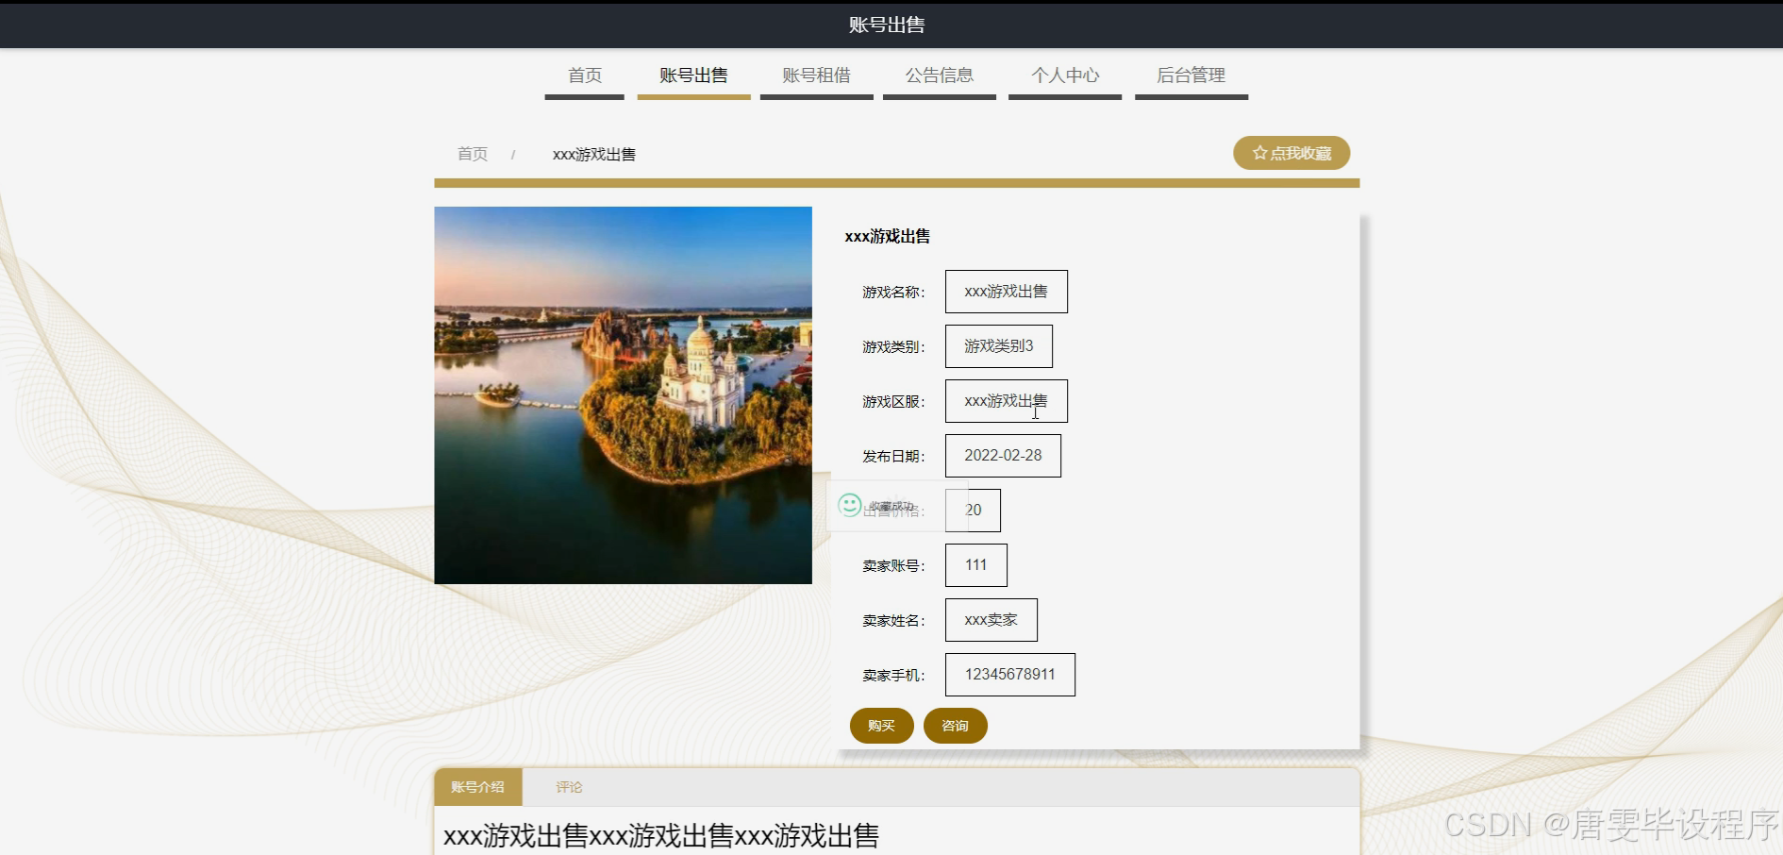Screen dimensions: 1783x855
Task: Select the 账号介绍 detail tab
Action: click(478, 787)
